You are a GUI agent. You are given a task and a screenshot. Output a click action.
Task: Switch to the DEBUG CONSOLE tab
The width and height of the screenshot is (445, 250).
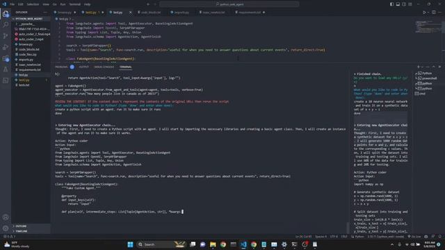104,67
